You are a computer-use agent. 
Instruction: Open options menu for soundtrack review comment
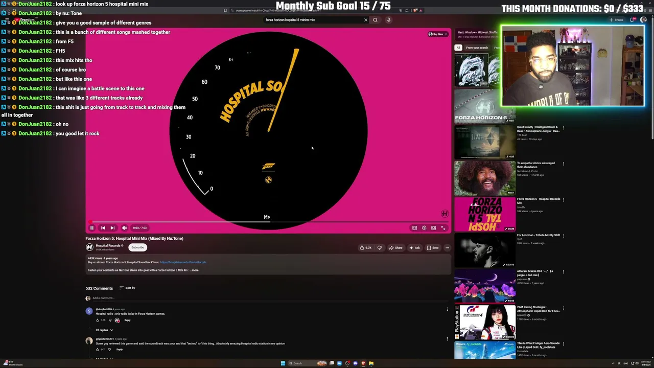tap(447, 338)
